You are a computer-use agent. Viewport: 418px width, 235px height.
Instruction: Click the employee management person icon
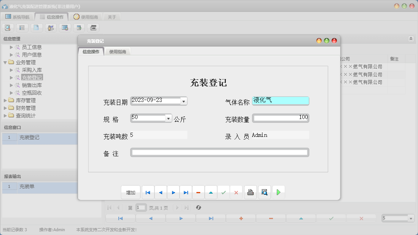coord(51,27)
